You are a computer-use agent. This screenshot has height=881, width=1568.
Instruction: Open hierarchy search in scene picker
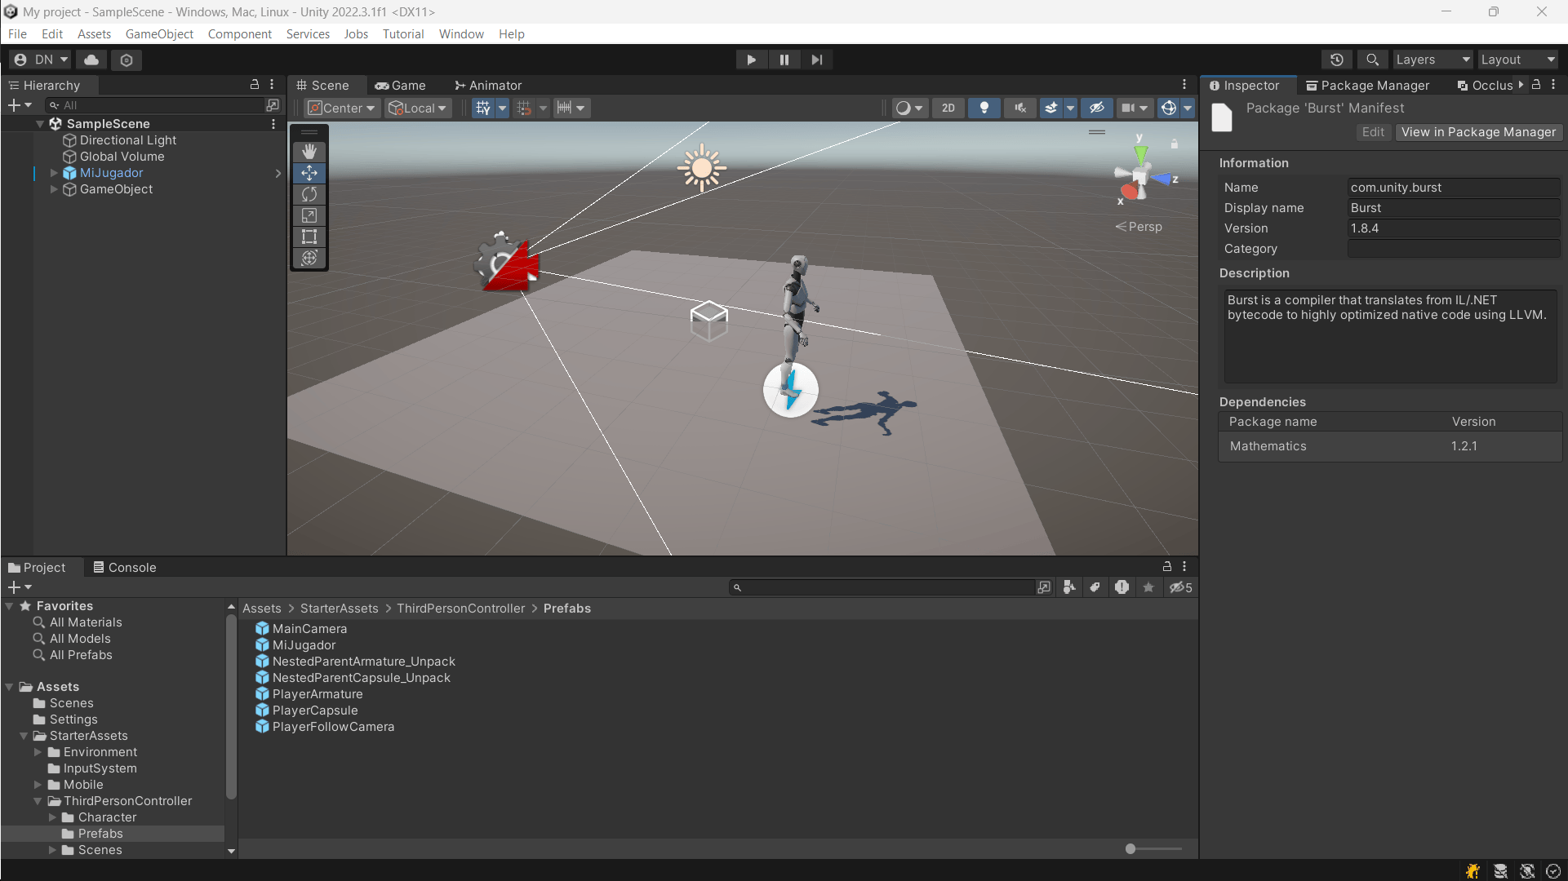(x=273, y=105)
